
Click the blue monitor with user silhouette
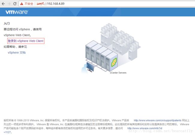(88, 67)
